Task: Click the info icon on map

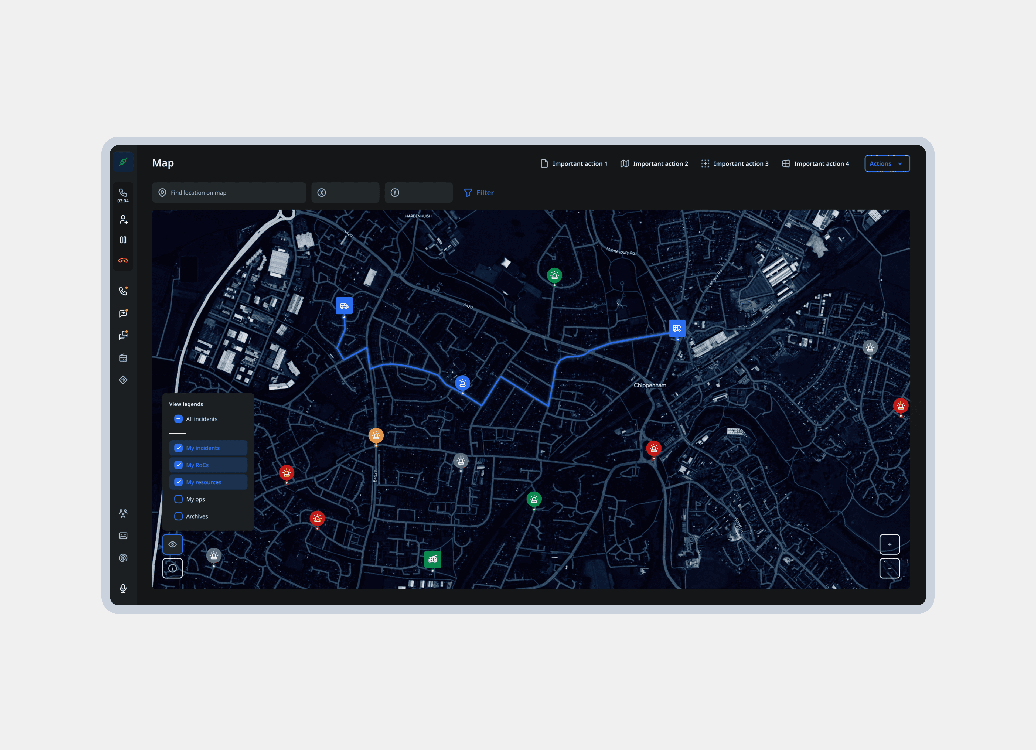Action: click(172, 568)
